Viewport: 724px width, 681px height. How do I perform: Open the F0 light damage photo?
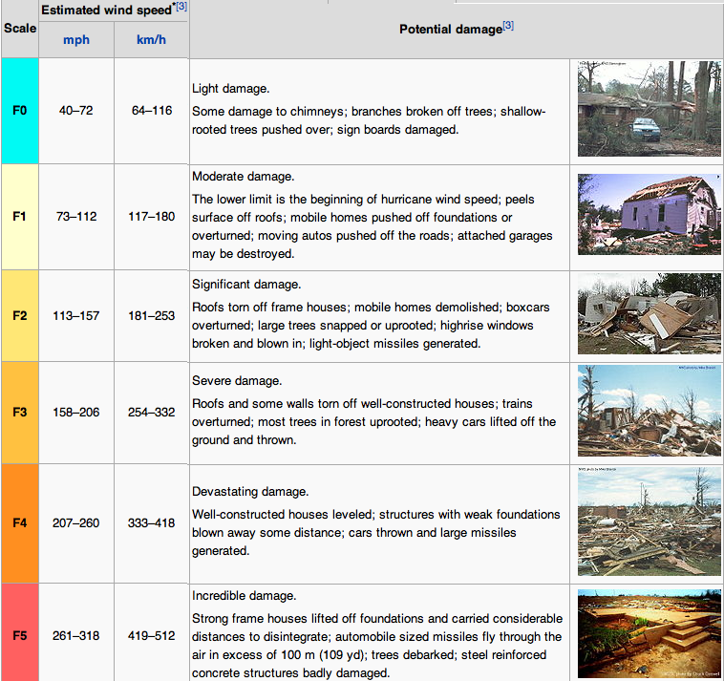649,109
